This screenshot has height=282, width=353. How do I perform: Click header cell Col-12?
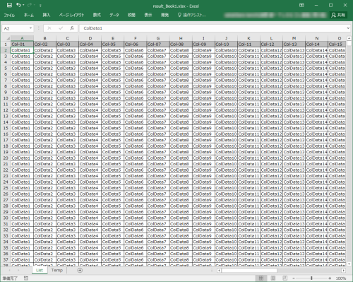coord(271,44)
